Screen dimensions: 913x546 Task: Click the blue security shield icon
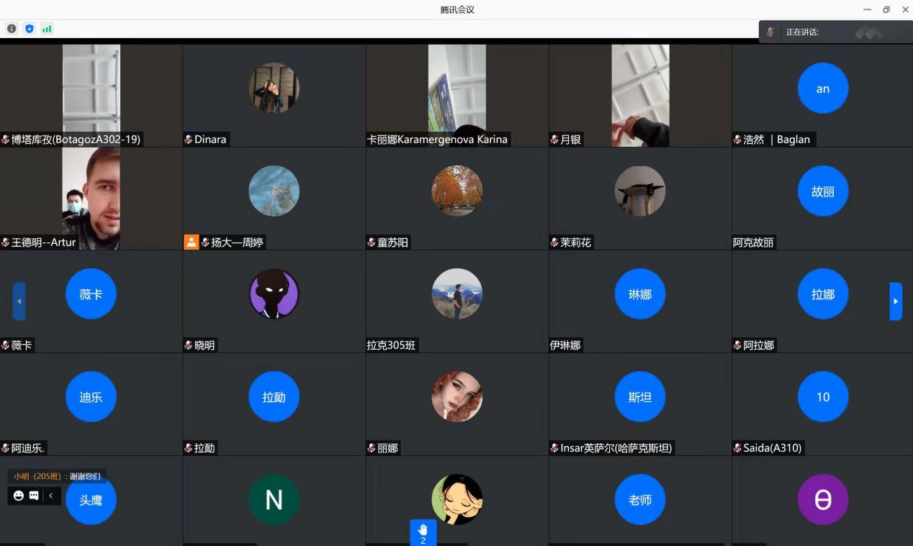click(x=30, y=29)
